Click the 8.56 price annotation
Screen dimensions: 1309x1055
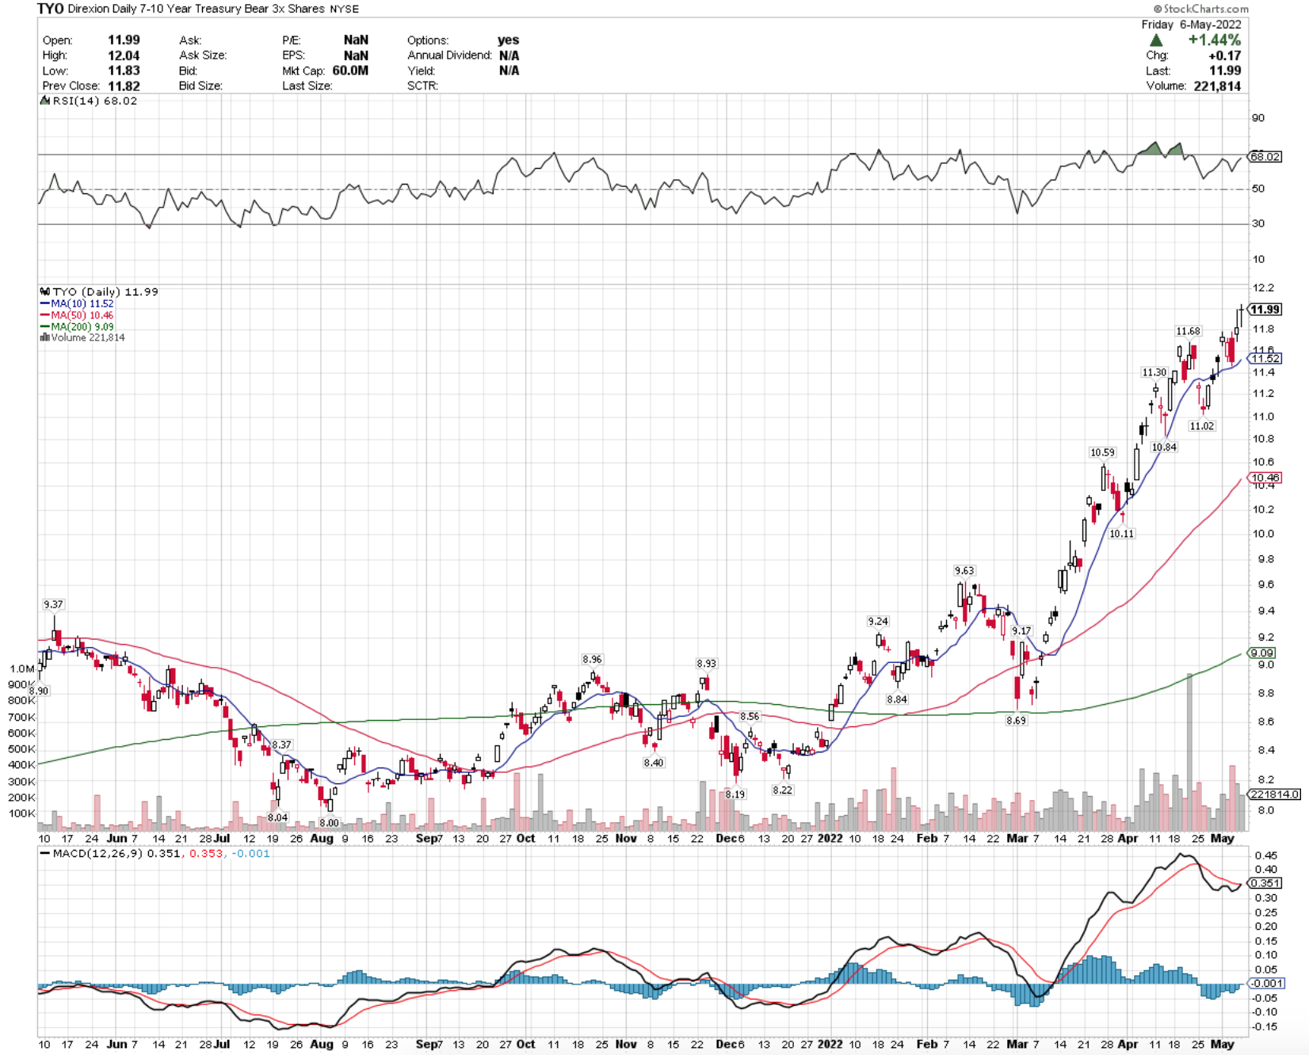tap(750, 716)
